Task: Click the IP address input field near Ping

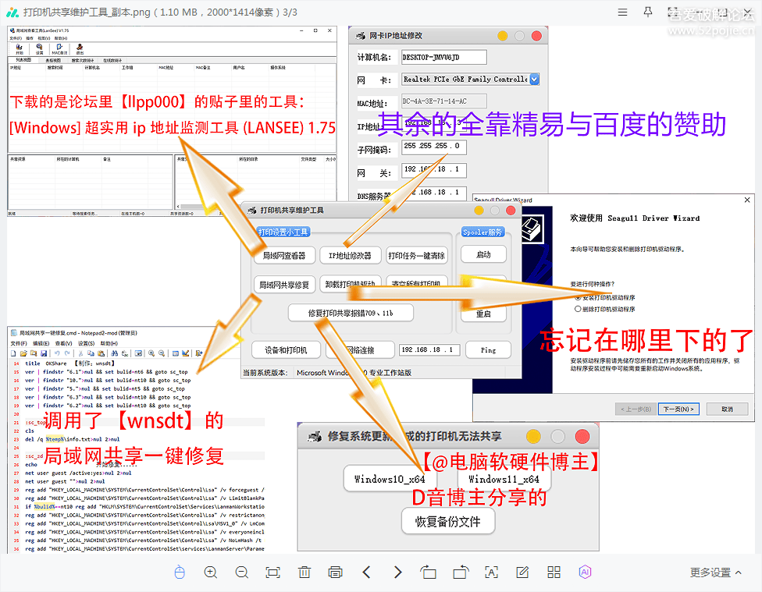Action: (429, 349)
